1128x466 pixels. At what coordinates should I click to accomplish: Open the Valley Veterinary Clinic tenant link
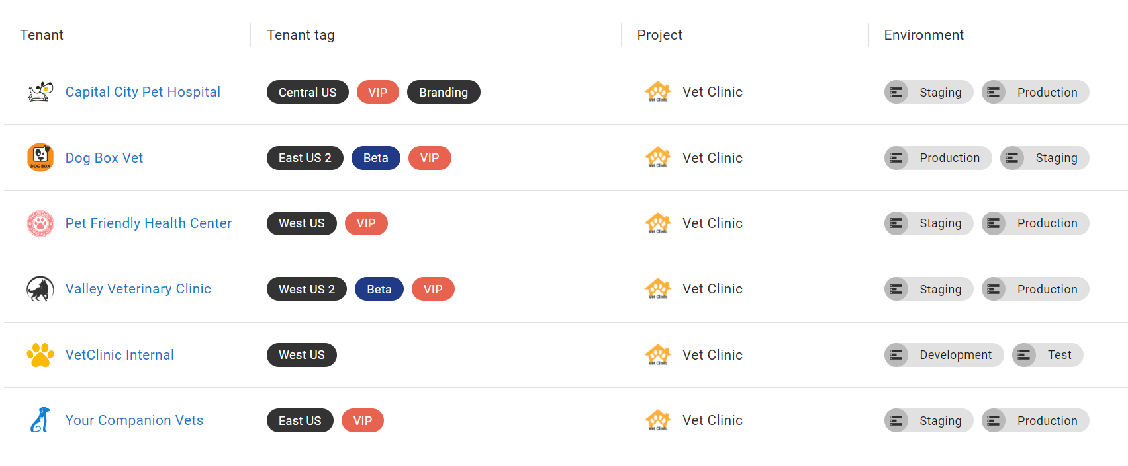(138, 289)
